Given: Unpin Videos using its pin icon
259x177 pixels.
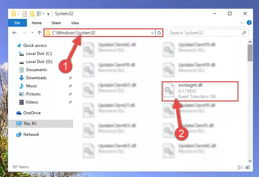Looking at the screenshot, I should (x=70, y=102).
